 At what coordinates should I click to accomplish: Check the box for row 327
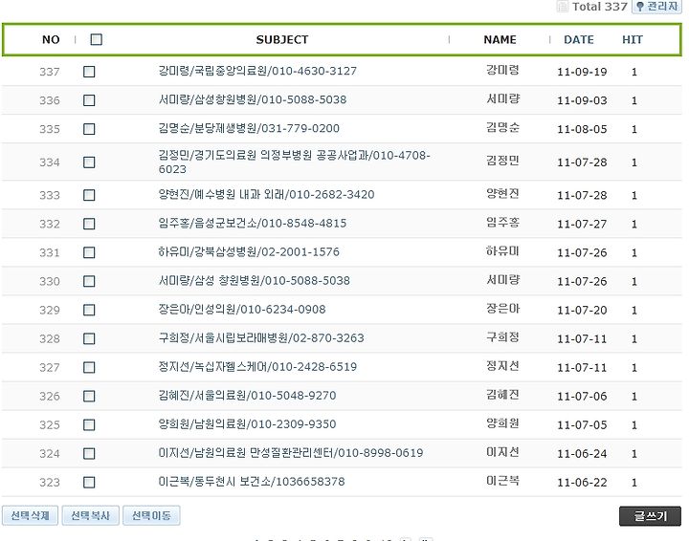[89, 367]
